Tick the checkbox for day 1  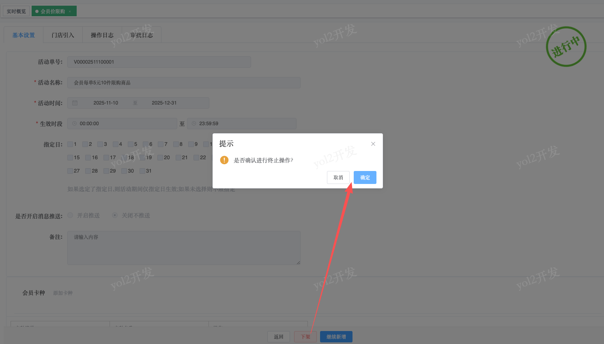pyautogui.click(x=70, y=144)
